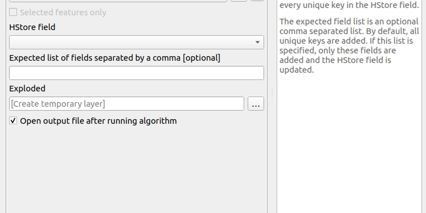Uncheck Open output file after running algorithm
426x213 pixels.
coord(13,121)
